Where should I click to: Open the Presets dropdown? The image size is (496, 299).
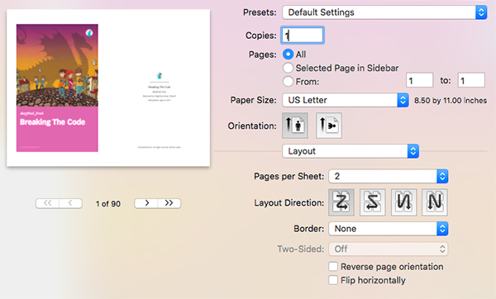pyautogui.click(x=384, y=12)
